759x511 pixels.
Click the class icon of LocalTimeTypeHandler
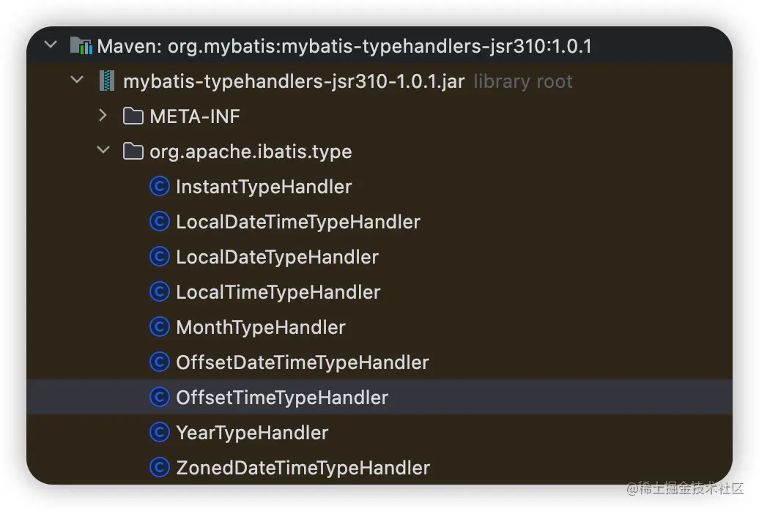[159, 292]
